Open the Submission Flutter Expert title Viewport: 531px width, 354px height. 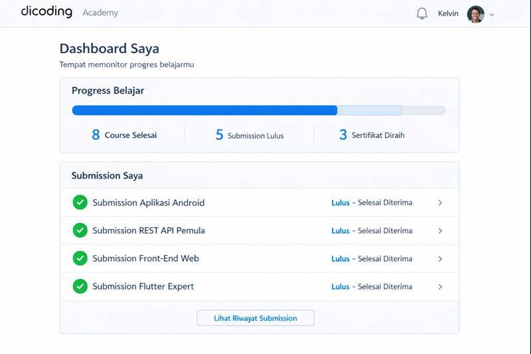(x=143, y=286)
